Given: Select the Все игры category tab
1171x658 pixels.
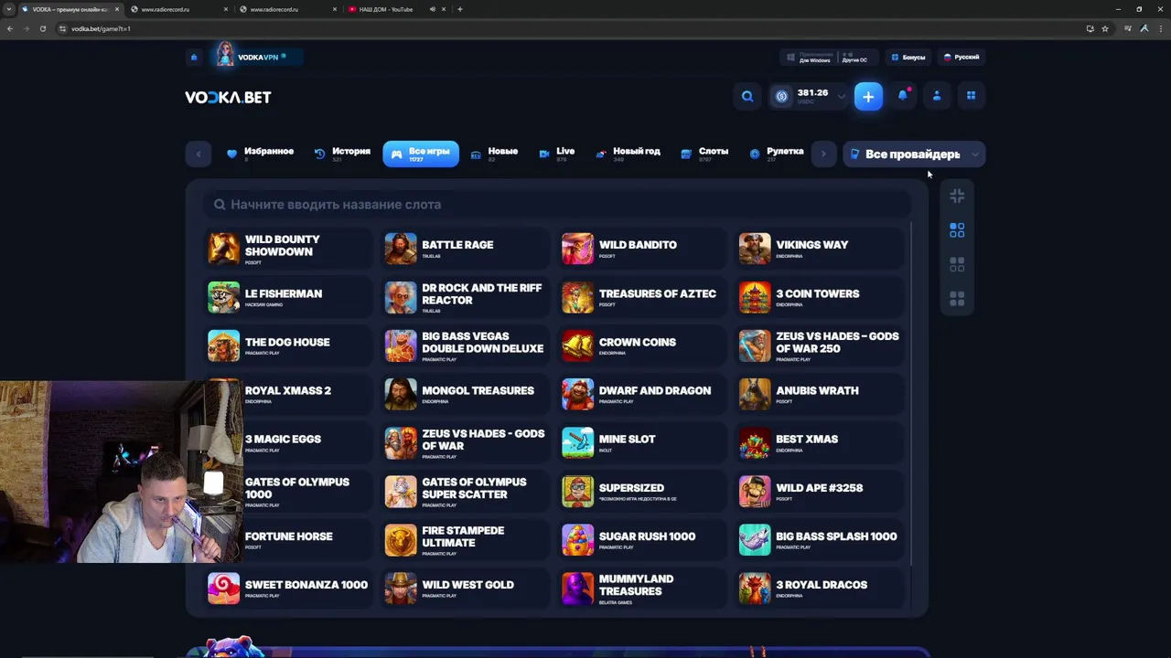Looking at the screenshot, I should click(x=421, y=154).
